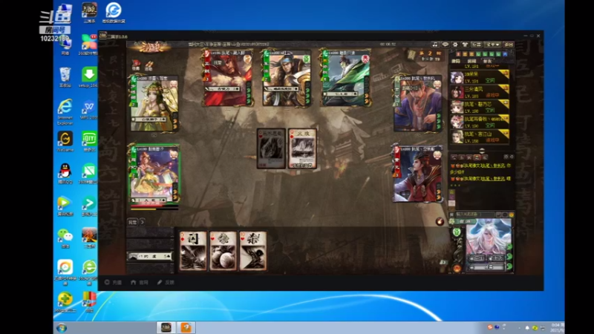
Task: Click the round dark icon beside emoji button
Action: coord(505,215)
